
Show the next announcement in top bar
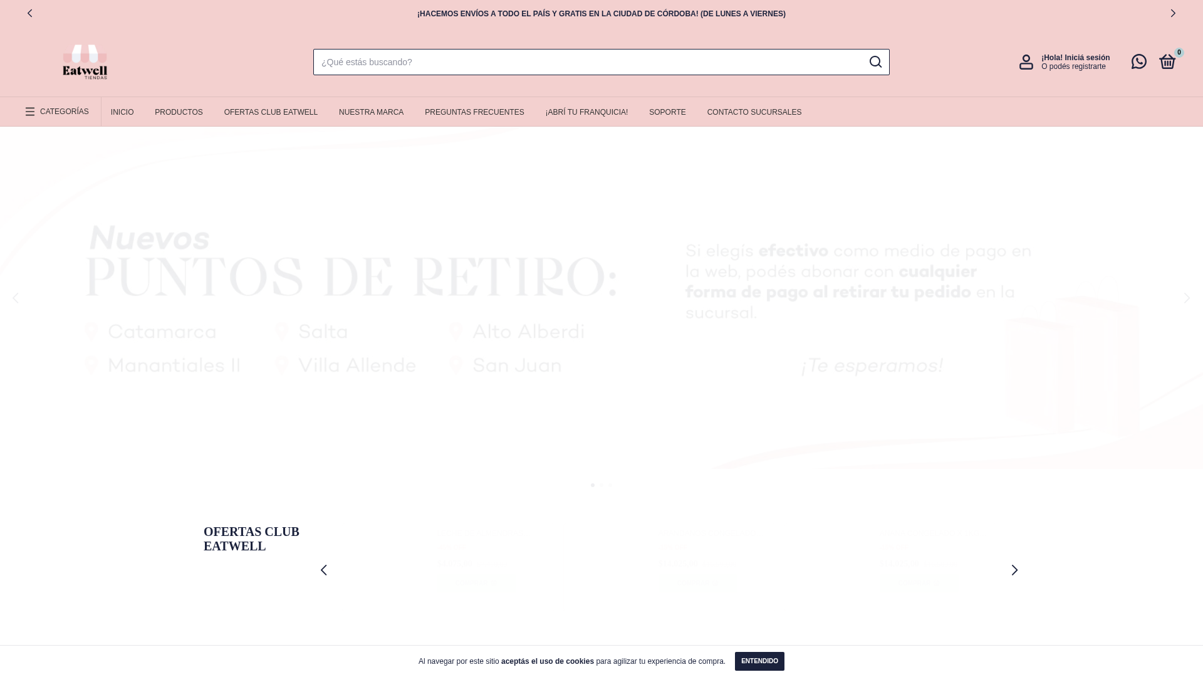[1173, 13]
